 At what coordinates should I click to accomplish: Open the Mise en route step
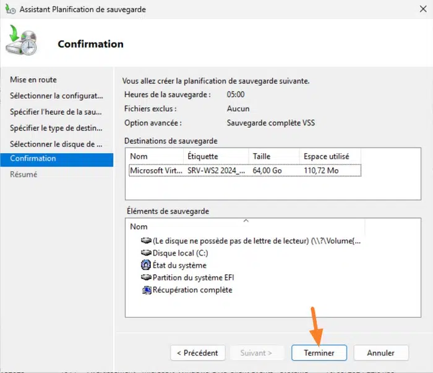pyautogui.click(x=33, y=80)
